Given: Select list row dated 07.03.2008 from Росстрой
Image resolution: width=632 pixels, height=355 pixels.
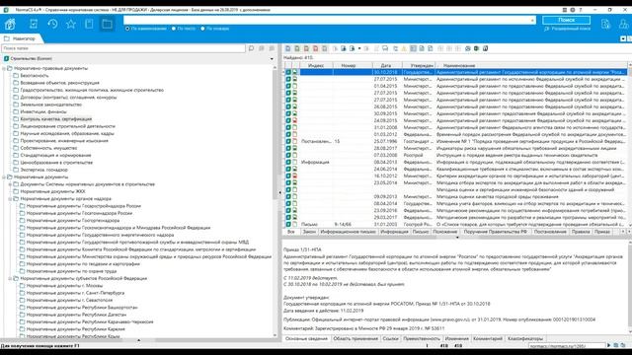Looking at the screenshot, I should [x=455, y=155].
